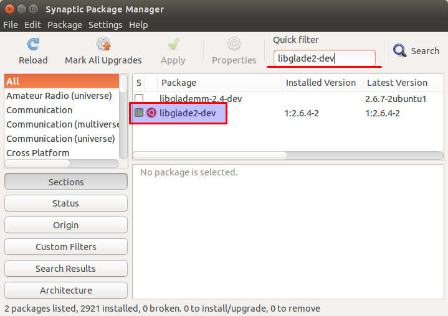Screen dimensions: 448x316
Task: Select Amateur Radio (universe) section
Action: [x=62, y=96]
